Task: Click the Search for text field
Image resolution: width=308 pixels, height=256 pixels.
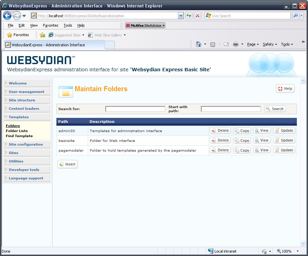Action: click(135, 109)
